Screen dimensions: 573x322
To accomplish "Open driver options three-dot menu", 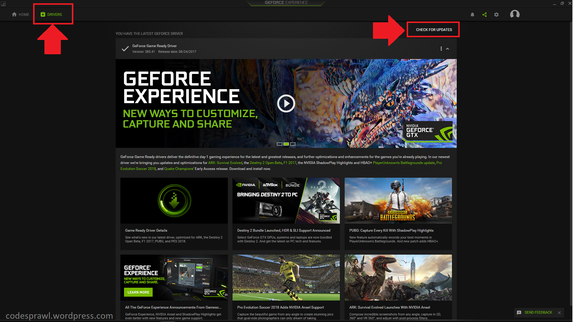I will click(x=442, y=49).
